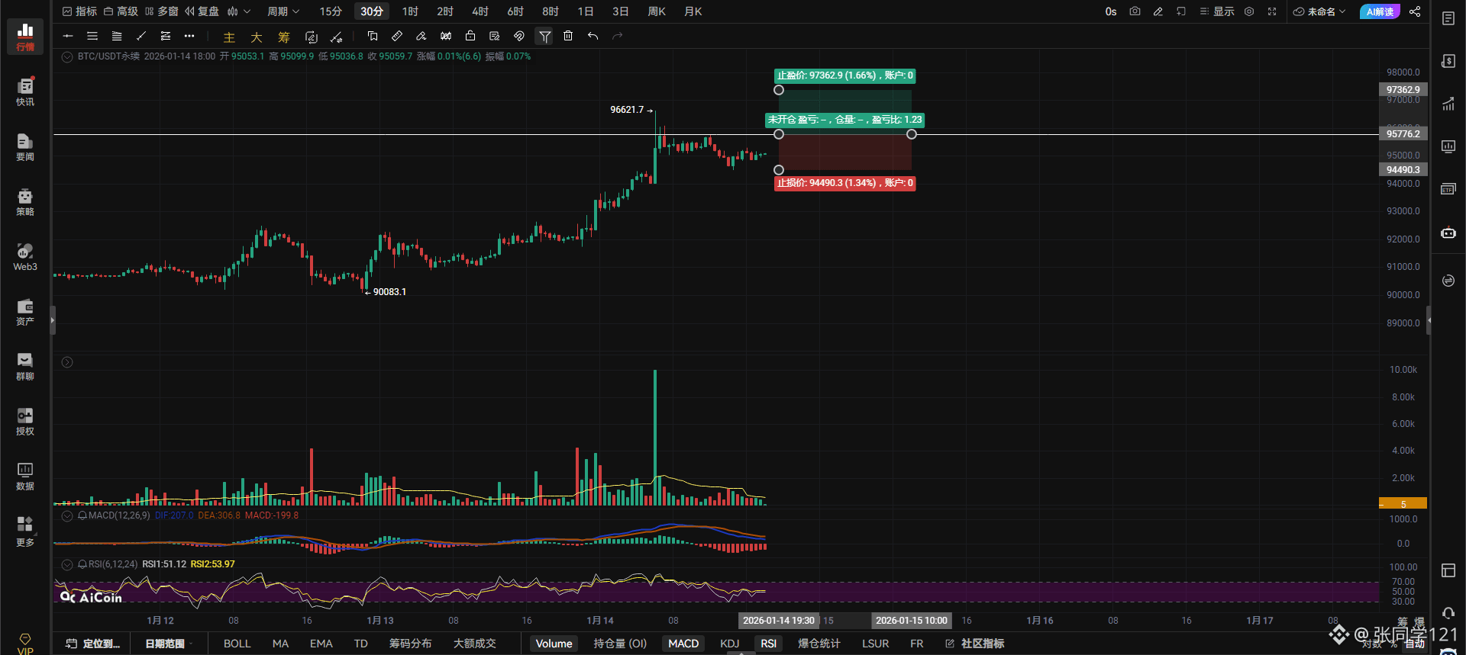
Task: Select the ruler measurement tool
Action: [x=397, y=36]
